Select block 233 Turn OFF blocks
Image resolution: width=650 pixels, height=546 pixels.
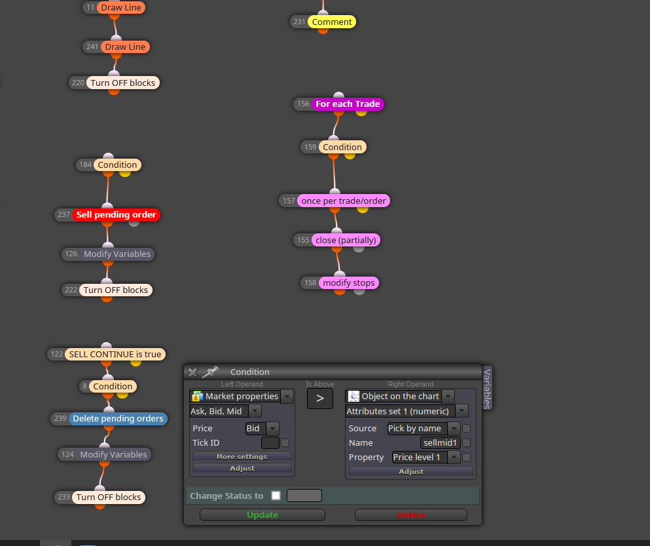109,497
